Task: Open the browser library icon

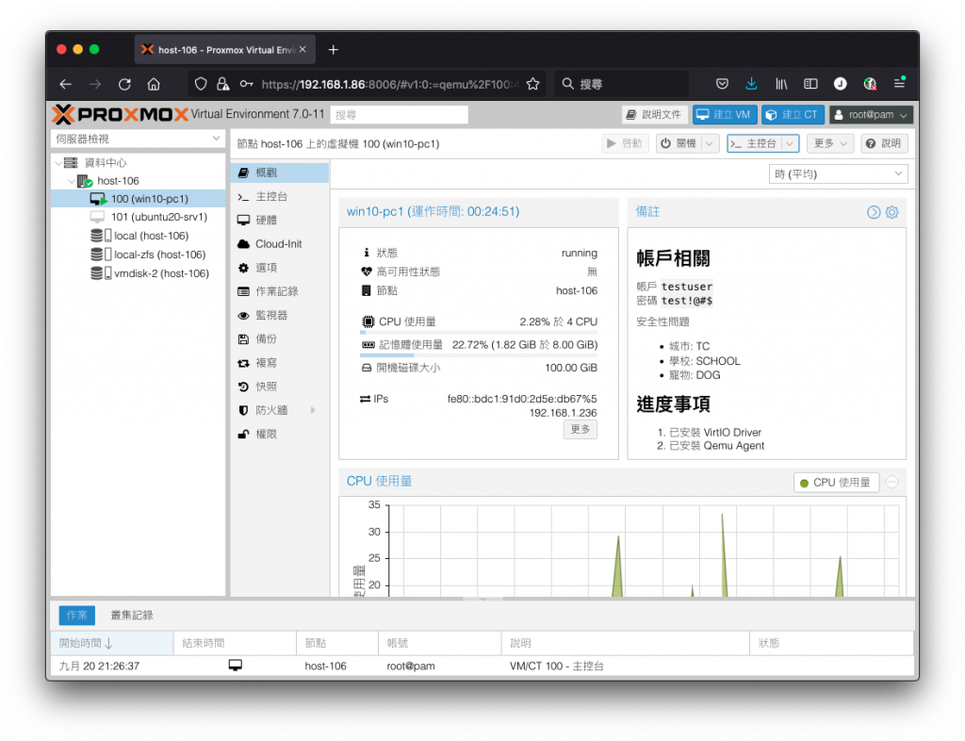Action: pos(781,84)
